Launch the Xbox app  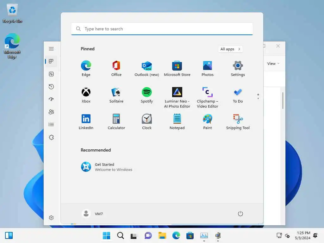(x=86, y=95)
